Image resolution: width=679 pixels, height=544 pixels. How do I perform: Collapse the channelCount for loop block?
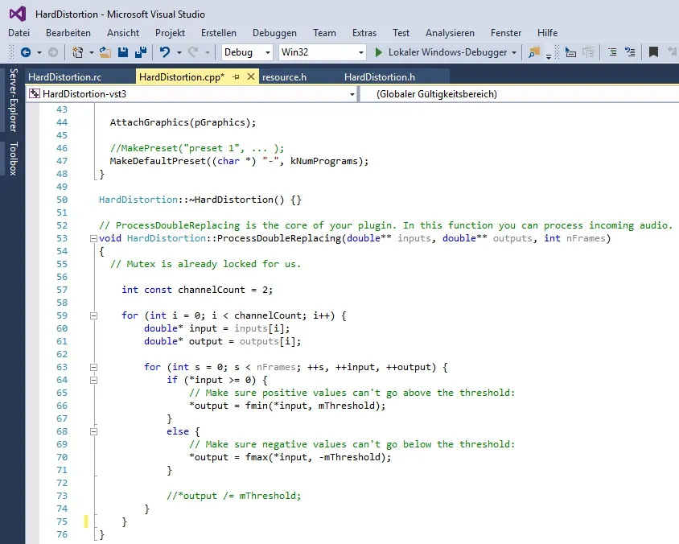(93, 316)
